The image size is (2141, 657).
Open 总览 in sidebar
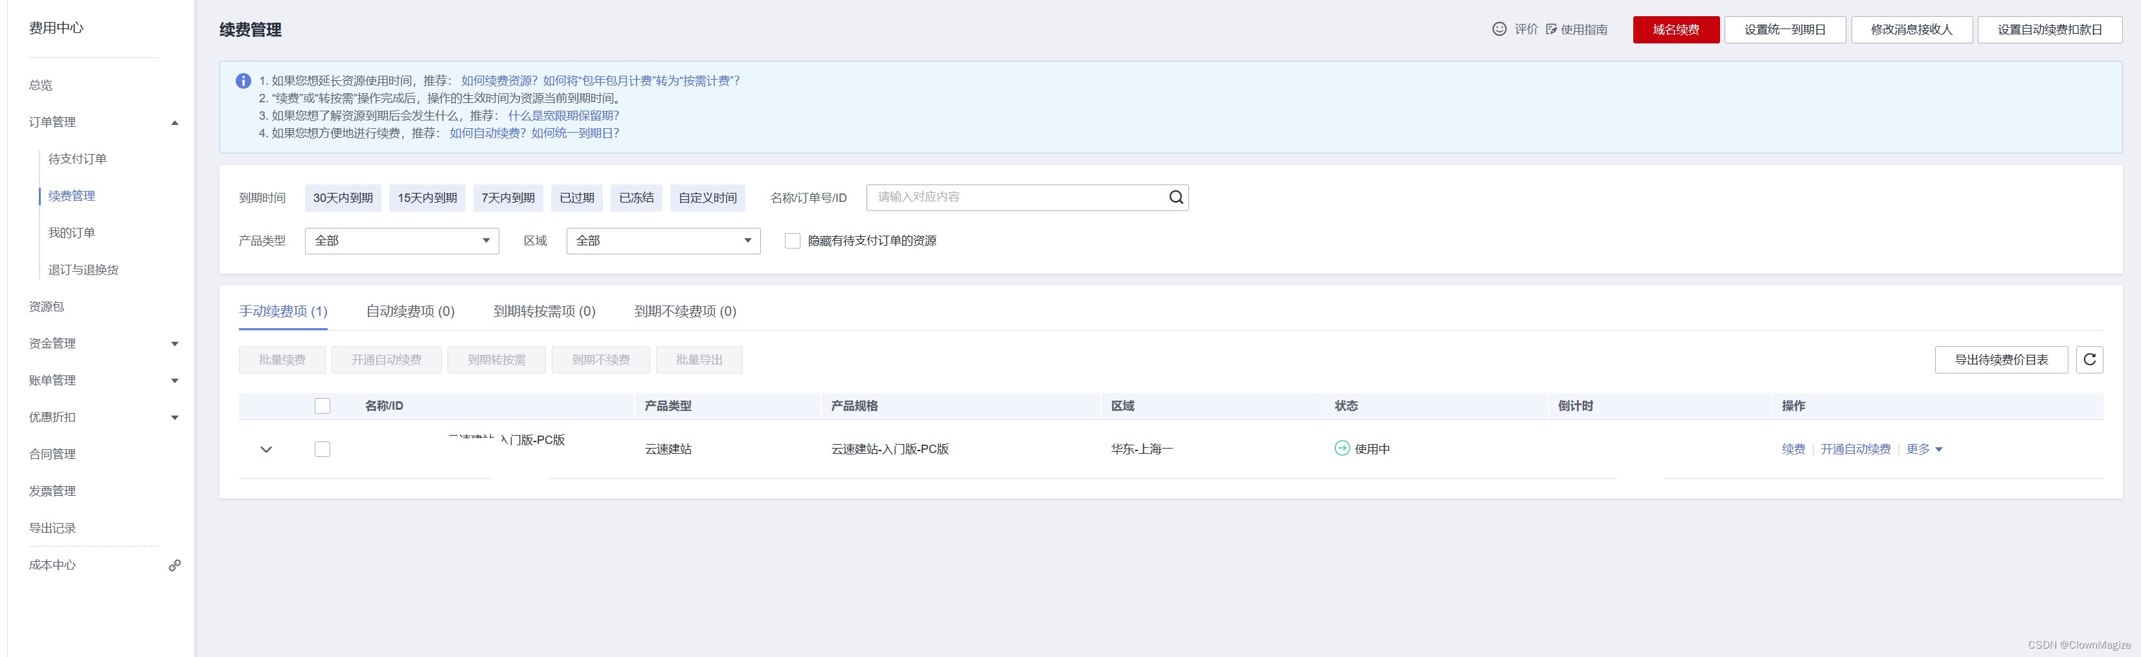point(41,85)
